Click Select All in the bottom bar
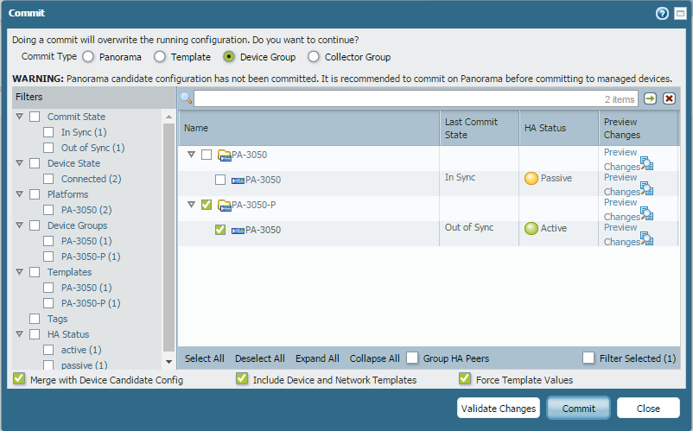Image resolution: width=693 pixels, height=431 pixels. click(x=204, y=358)
